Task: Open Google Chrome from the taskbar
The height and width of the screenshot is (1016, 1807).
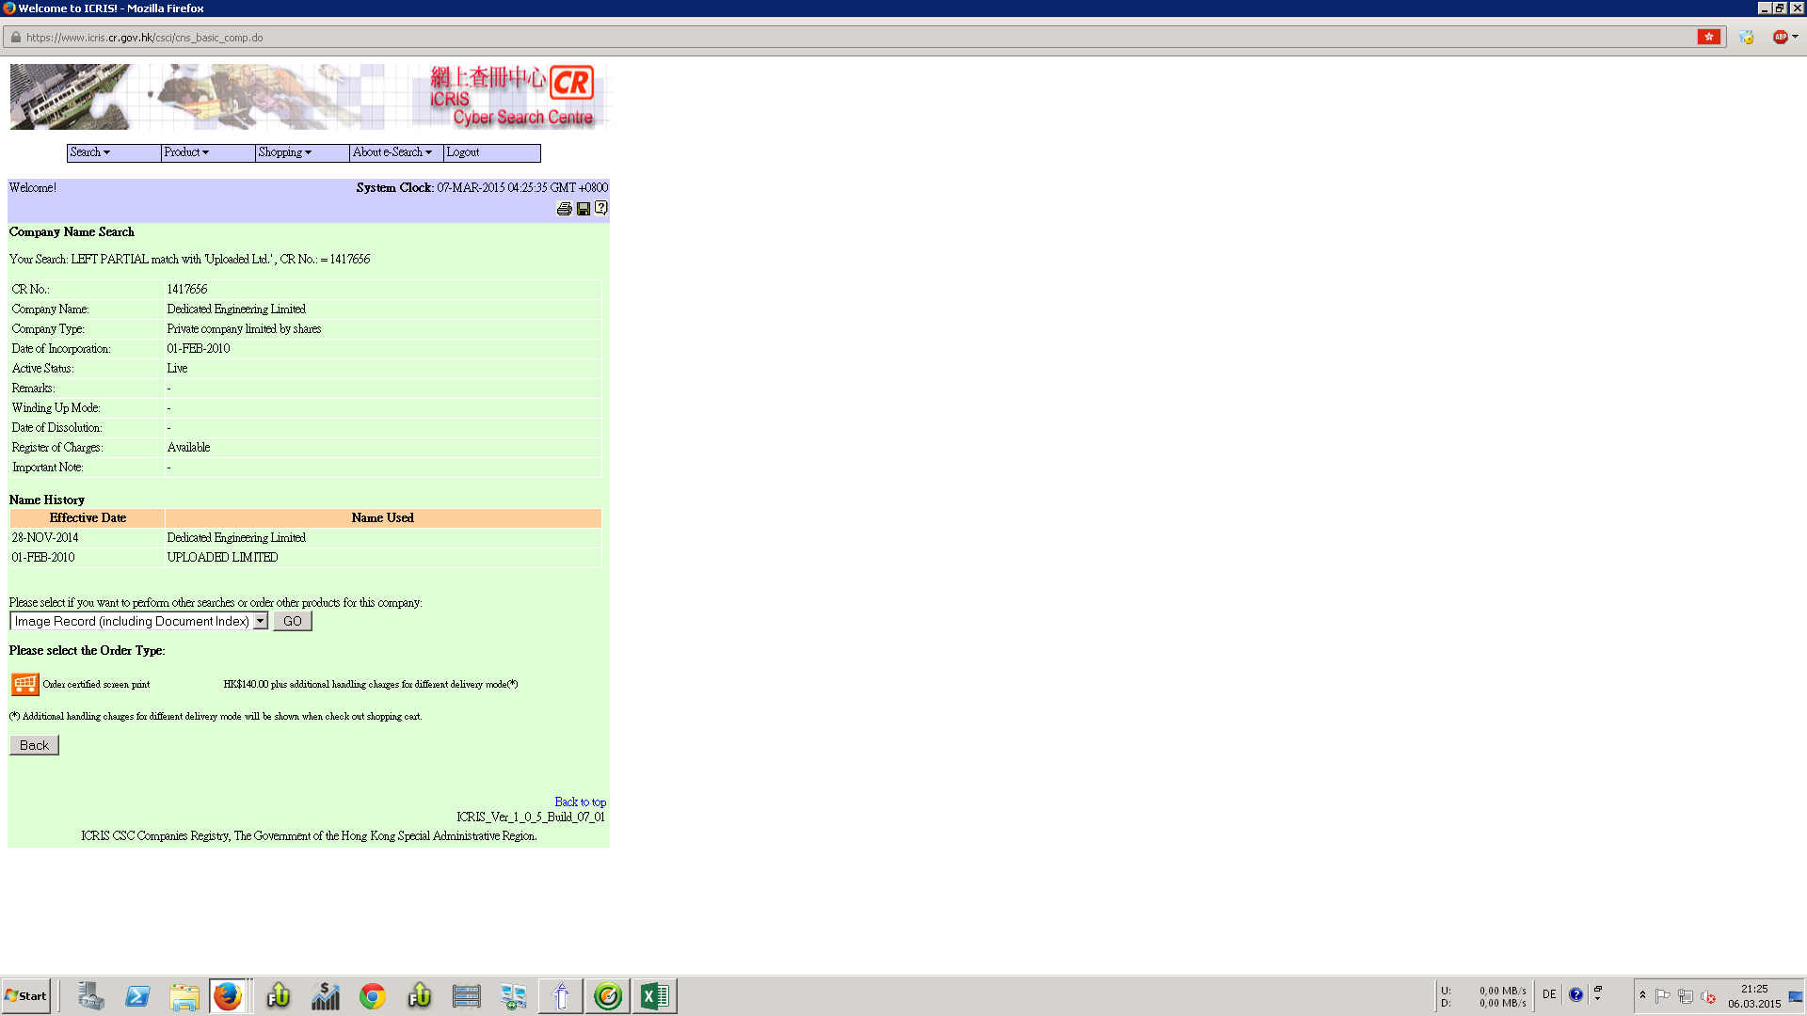Action: point(373,996)
